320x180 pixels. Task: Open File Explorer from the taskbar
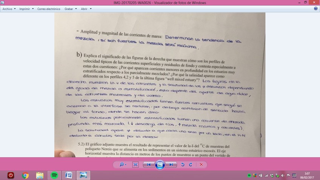(x=40, y=175)
